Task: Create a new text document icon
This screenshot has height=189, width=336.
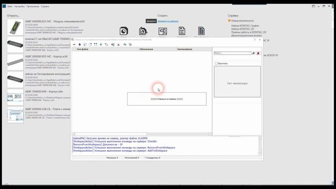Action: pyautogui.click(x=182, y=31)
